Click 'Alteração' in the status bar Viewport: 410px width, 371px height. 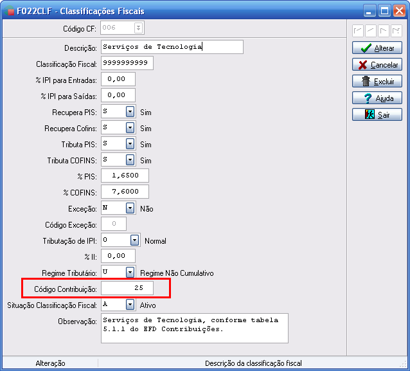[50, 363]
